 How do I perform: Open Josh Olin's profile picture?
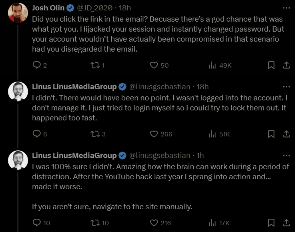click(x=18, y=13)
